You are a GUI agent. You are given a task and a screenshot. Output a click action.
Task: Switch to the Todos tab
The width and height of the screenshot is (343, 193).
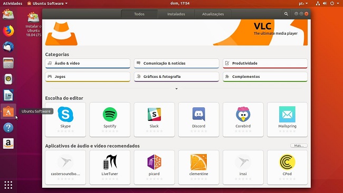[x=139, y=14]
